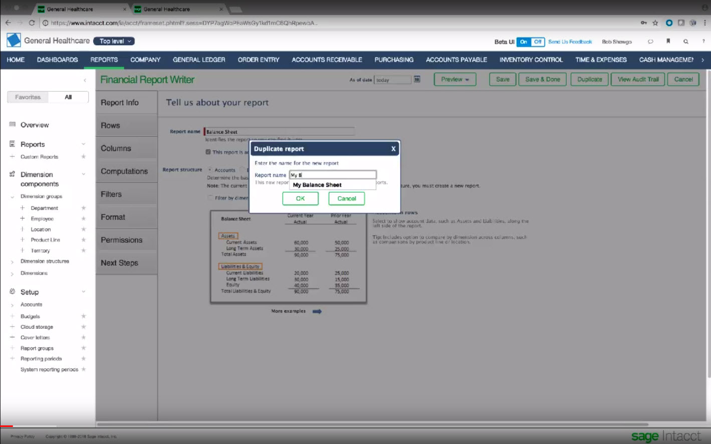Viewport: 711px width, 444px height.
Task: Click the Report name field in the dialog
Action: [x=332, y=174]
